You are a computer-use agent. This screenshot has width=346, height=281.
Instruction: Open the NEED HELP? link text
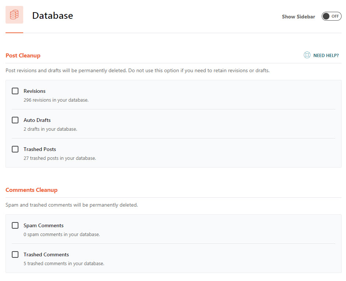pos(326,56)
